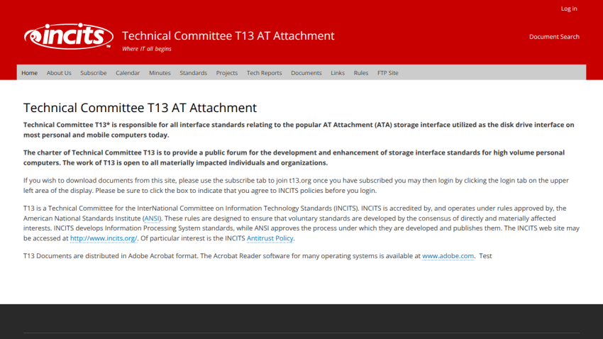Click the INCITS logo
This screenshot has height=339, width=603.
click(68, 36)
